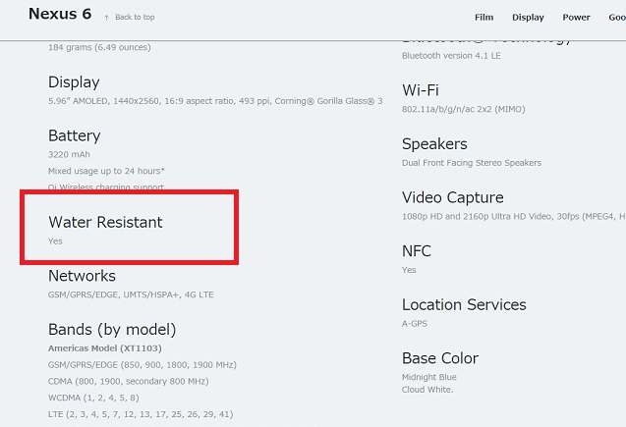Click the partially visible Goo navigation item

pyautogui.click(x=616, y=17)
